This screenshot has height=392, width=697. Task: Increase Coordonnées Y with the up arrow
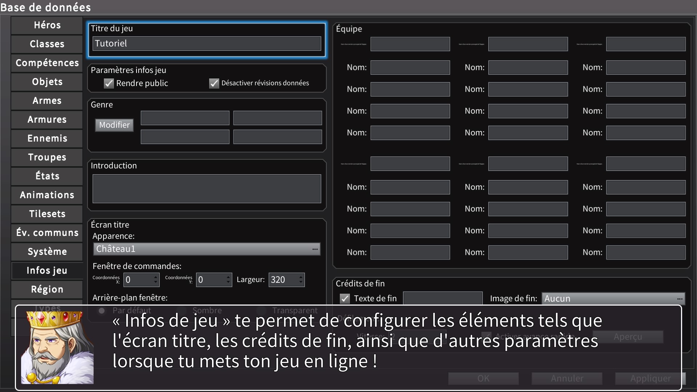228,277
